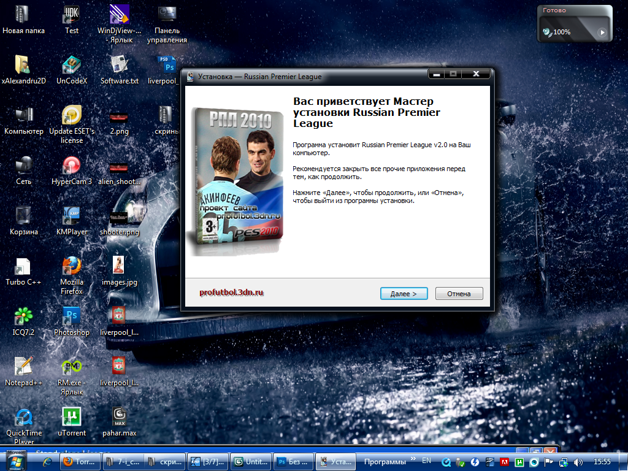Open liverpool_l... icon beside Photoshop

point(120,321)
